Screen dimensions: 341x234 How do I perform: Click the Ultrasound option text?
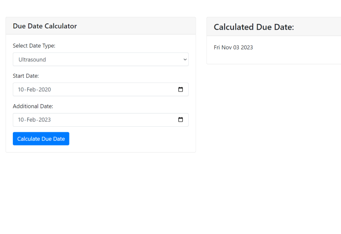click(32, 60)
